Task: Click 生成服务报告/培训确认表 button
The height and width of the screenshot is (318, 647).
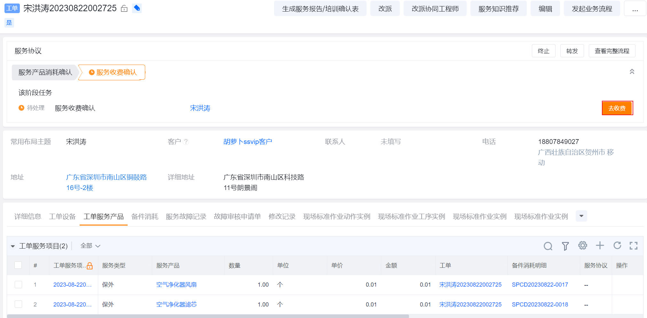Action: pyautogui.click(x=320, y=9)
